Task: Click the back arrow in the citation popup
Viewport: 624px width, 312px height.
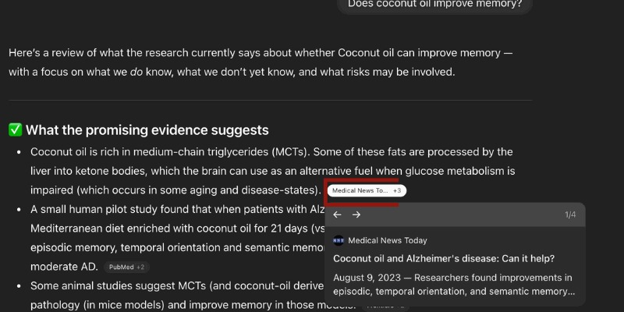Action: tap(337, 214)
